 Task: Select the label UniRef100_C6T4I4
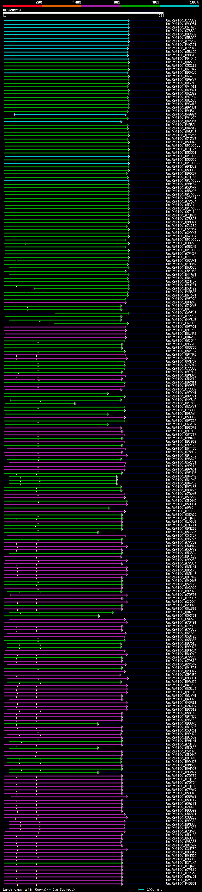[181, 212]
